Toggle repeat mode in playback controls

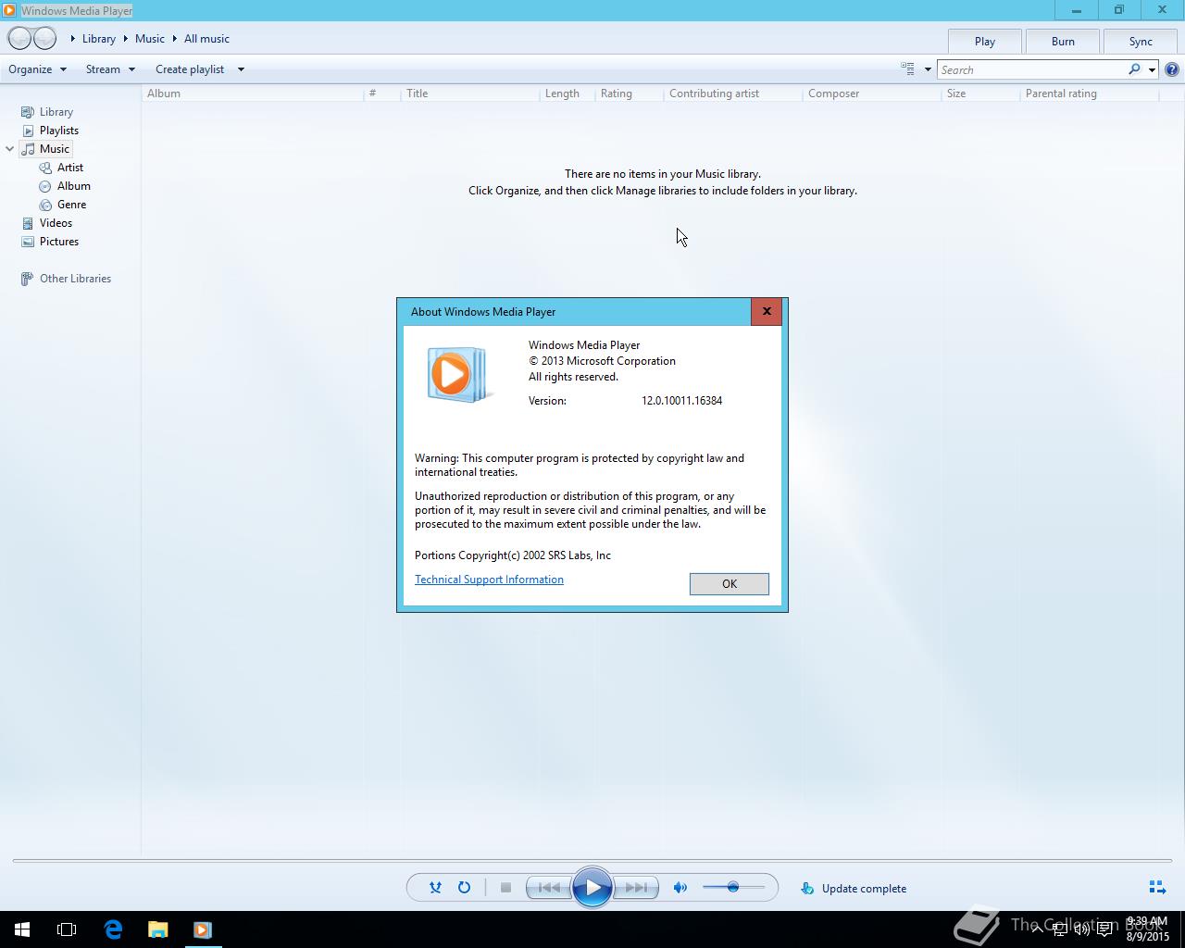[464, 888]
